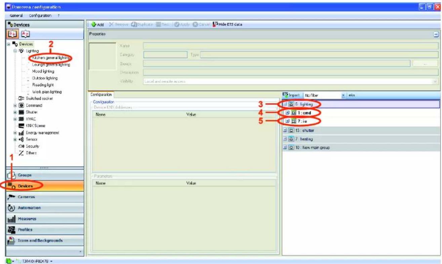Click the '...' browse button beside Groups field

point(425,64)
